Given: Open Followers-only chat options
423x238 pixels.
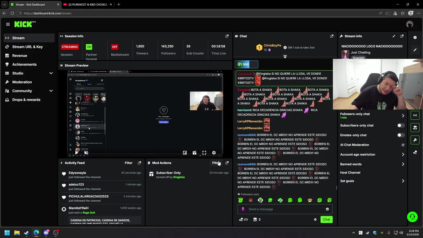Looking at the screenshot, I should coord(372,115).
